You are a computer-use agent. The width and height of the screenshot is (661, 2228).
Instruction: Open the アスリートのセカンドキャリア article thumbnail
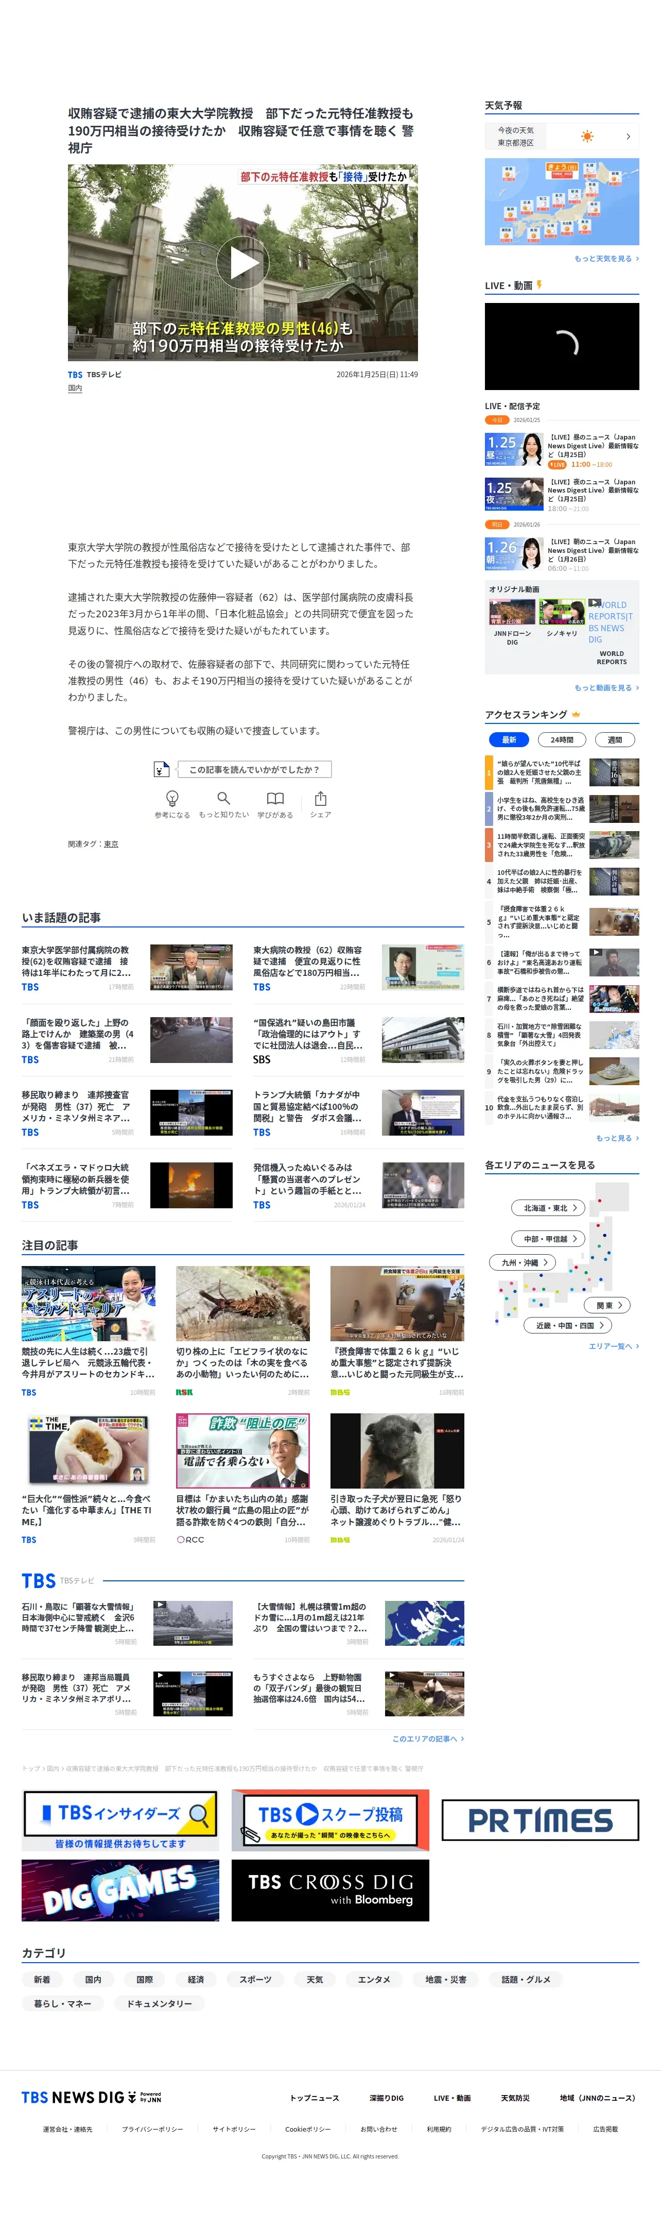(x=88, y=1304)
